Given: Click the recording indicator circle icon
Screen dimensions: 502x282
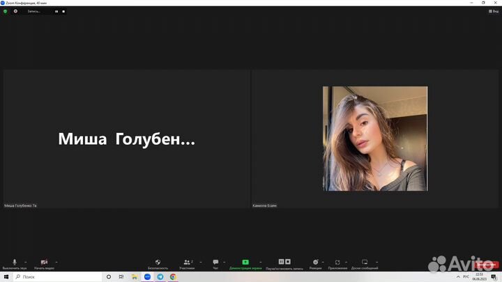Looking at the screenshot, I should [15, 11].
